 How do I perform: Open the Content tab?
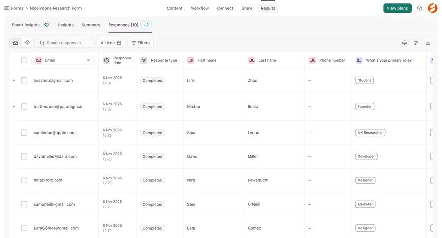(x=174, y=8)
